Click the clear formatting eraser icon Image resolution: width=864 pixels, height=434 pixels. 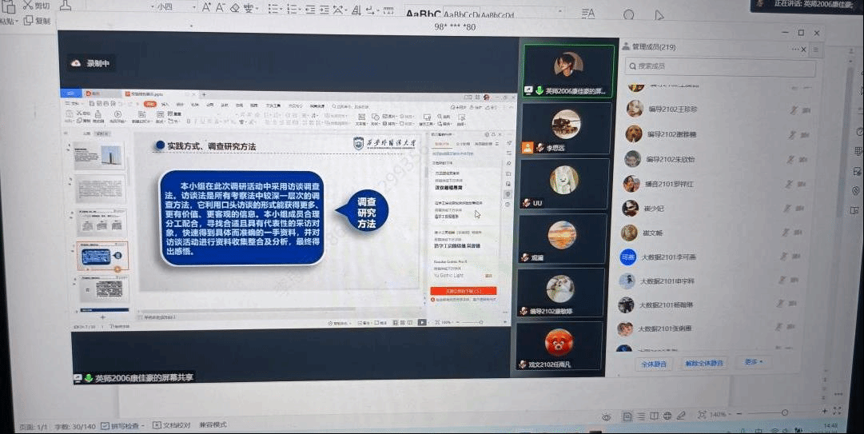(x=234, y=8)
